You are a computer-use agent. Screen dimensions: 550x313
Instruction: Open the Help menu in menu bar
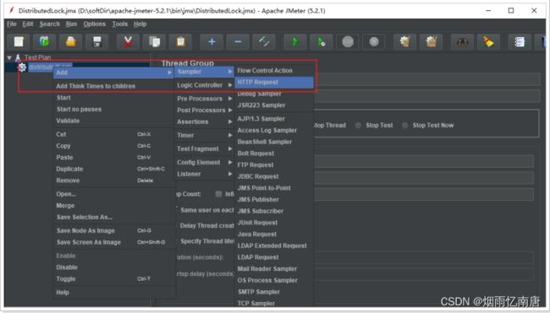[140, 24]
